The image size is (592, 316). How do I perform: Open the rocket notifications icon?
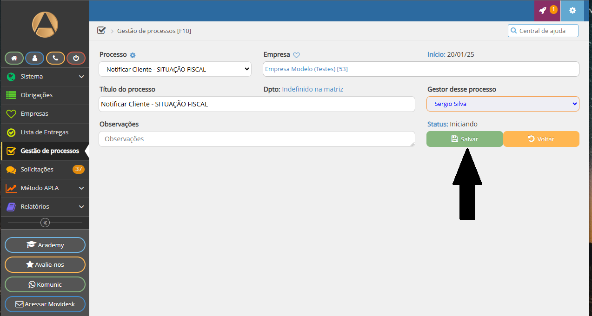click(547, 10)
